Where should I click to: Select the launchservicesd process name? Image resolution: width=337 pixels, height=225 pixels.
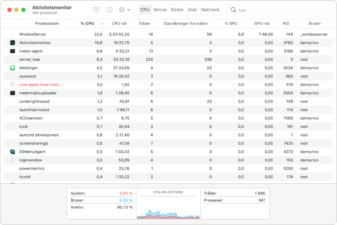click(x=34, y=110)
